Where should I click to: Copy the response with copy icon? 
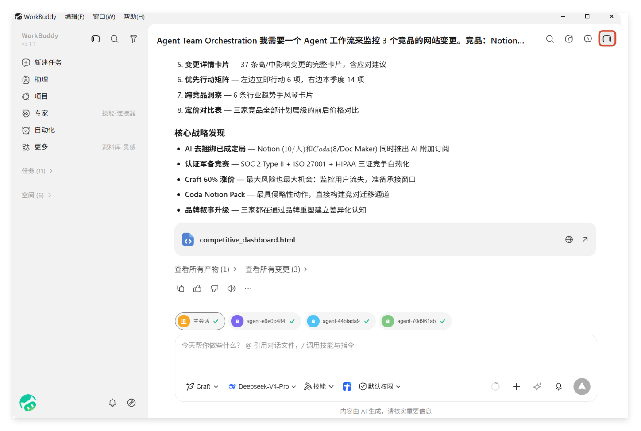point(181,289)
